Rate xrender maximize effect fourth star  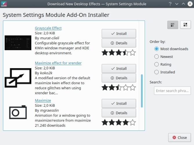pyautogui.click(x=126, y=87)
